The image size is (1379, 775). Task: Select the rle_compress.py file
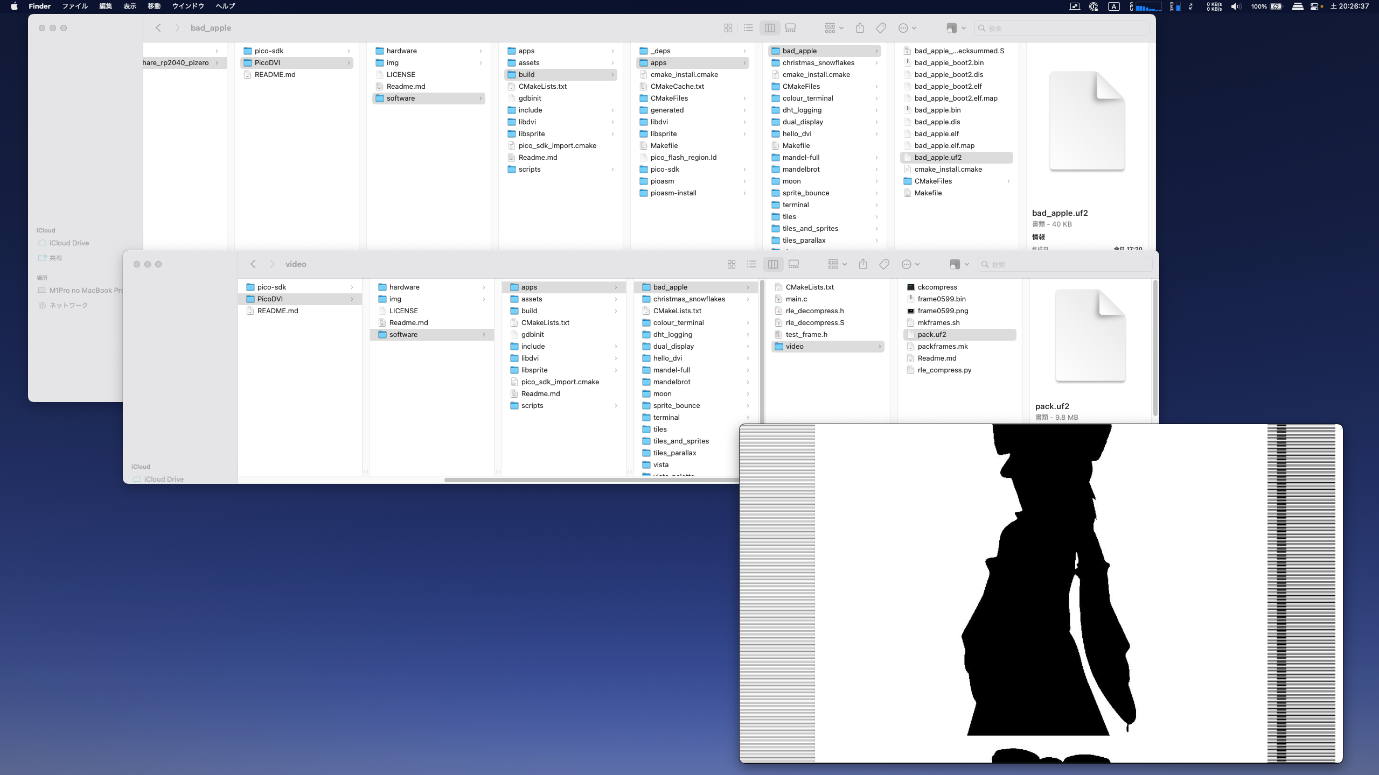(944, 370)
